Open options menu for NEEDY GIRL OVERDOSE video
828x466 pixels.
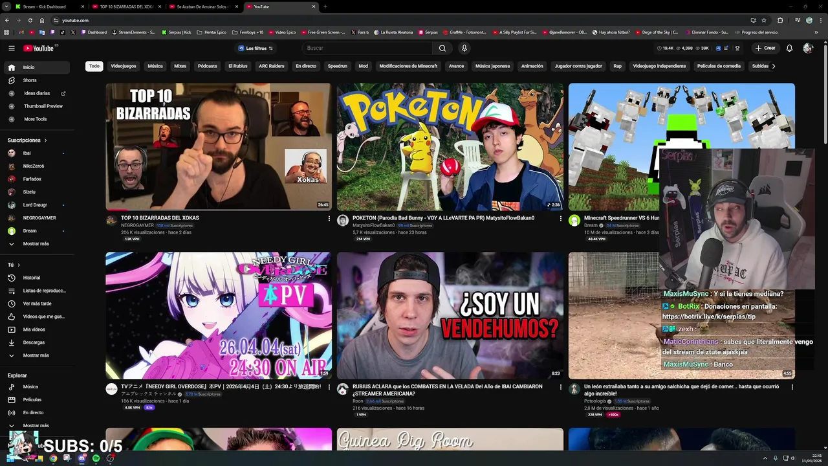click(329, 387)
